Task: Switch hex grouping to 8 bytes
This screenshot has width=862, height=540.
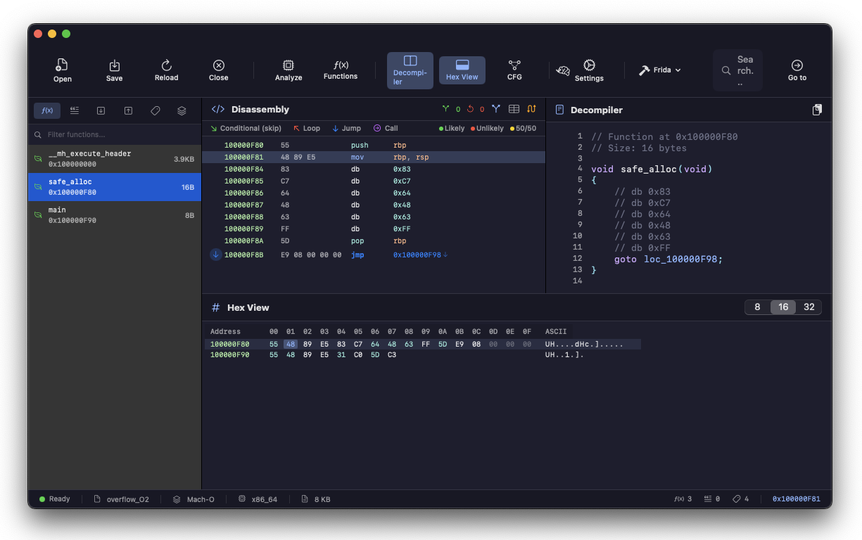Action: (x=757, y=307)
